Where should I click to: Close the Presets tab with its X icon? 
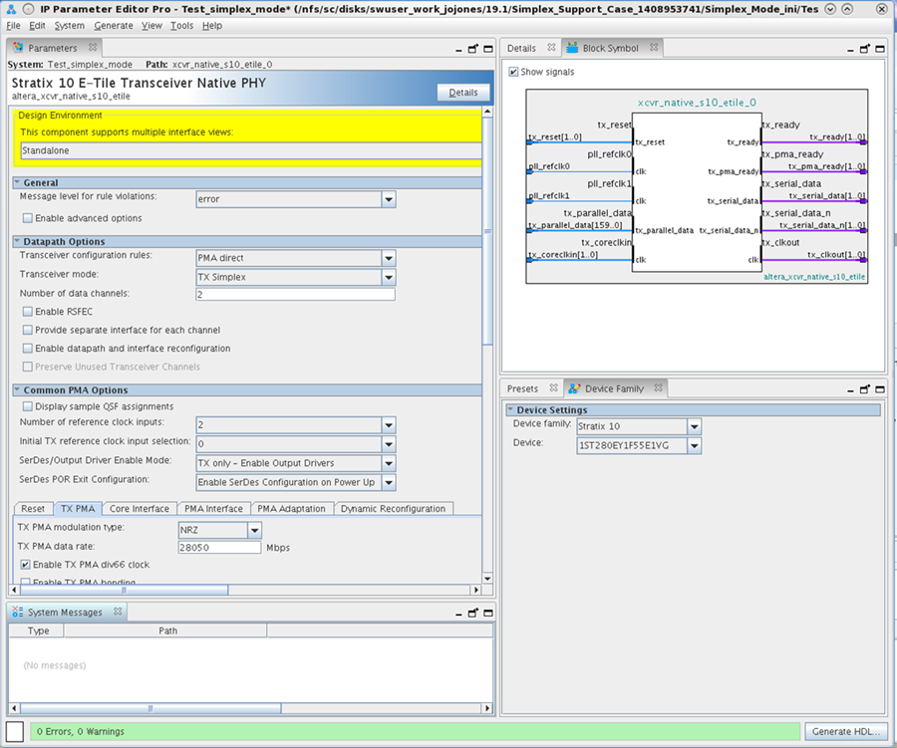click(x=553, y=388)
